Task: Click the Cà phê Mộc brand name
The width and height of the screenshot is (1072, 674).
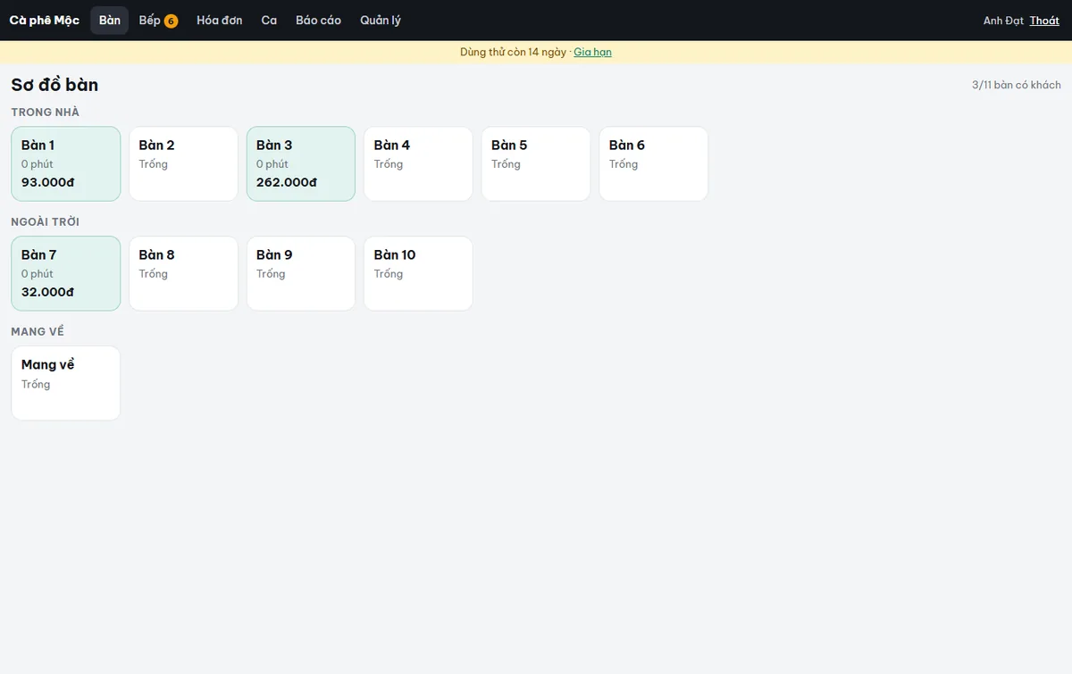Action: (x=45, y=21)
